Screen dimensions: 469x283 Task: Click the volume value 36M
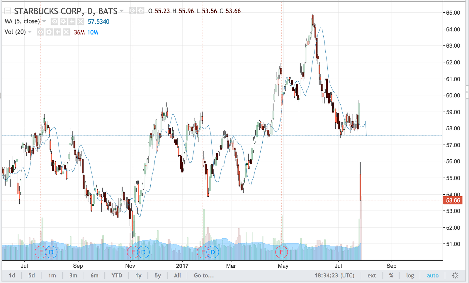pyautogui.click(x=79, y=32)
